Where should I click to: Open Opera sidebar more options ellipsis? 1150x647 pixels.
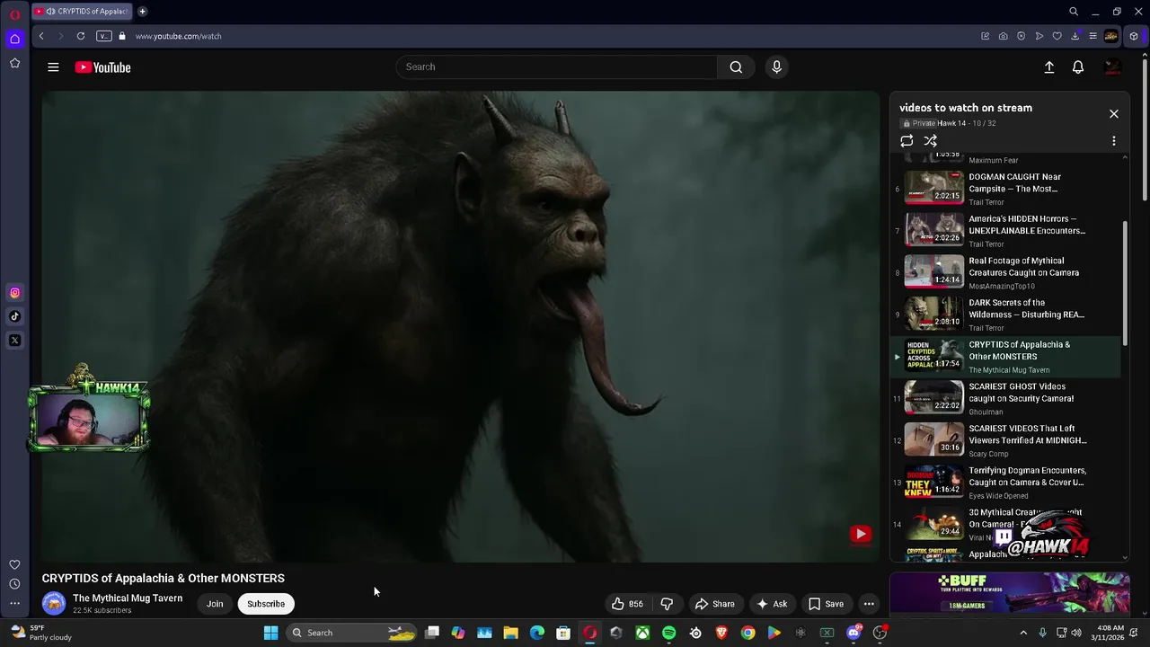point(14,604)
